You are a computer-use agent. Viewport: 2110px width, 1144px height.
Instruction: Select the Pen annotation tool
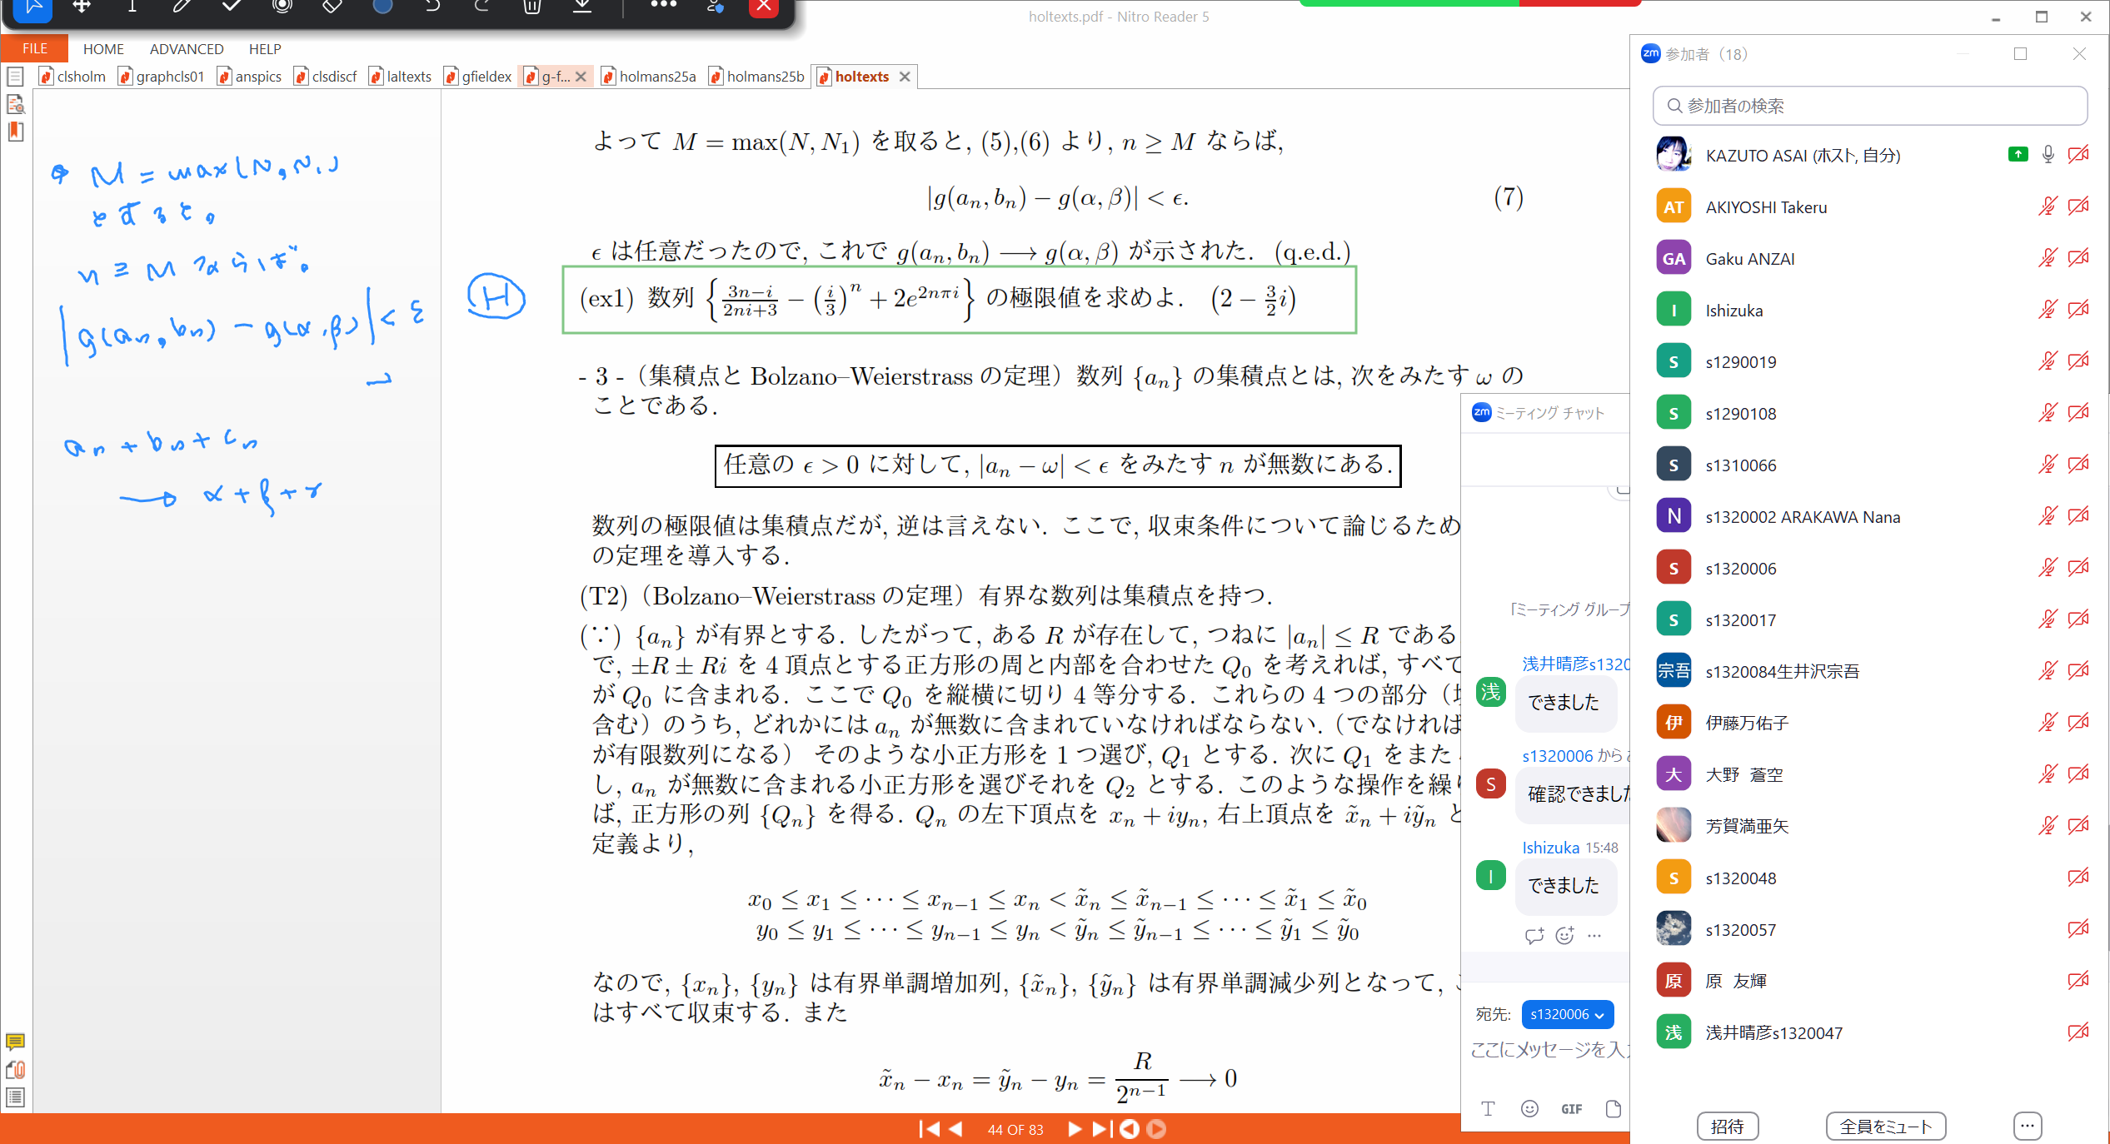coord(181,7)
